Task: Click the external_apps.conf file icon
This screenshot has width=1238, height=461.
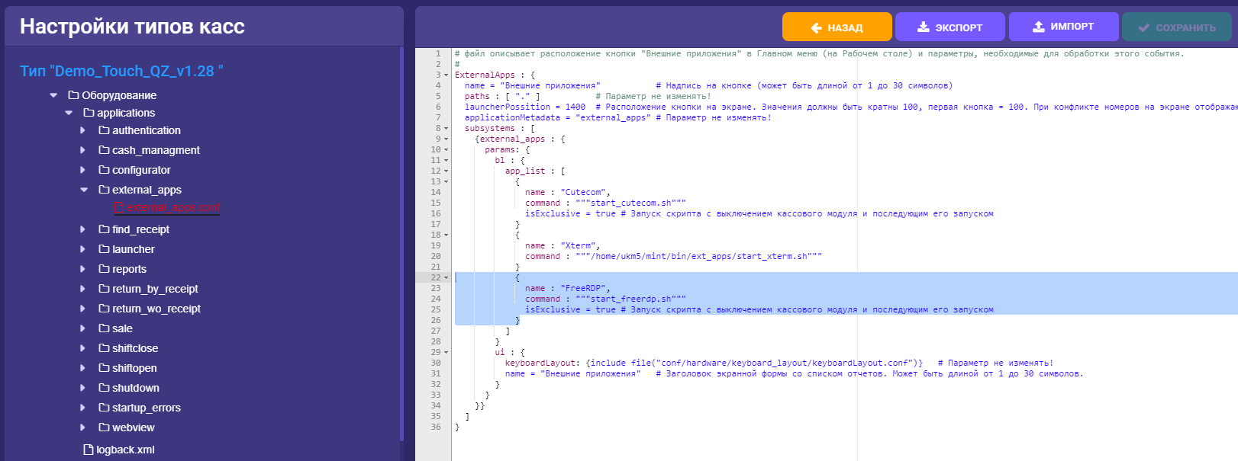Action: [x=119, y=208]
